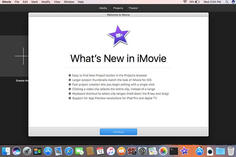
Task: Open the Window menu
Action: pos(69,2)
